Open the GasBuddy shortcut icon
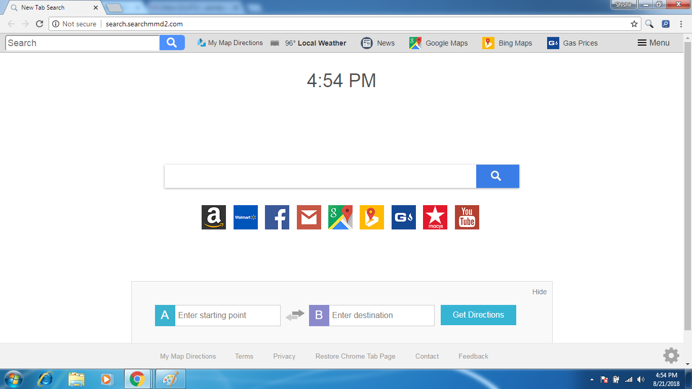 403,217
